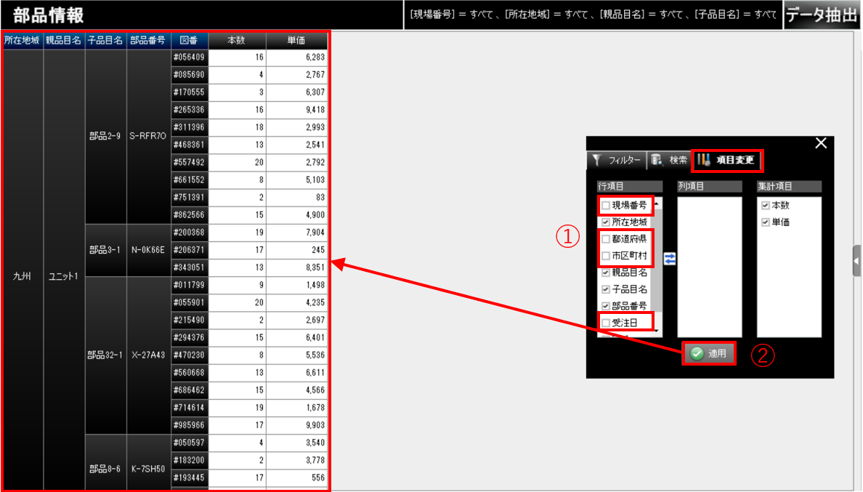Expand the collapsed side panel arrow handle
The height and width of the screenshot is (492, 863).
click(x=856, y=260)
